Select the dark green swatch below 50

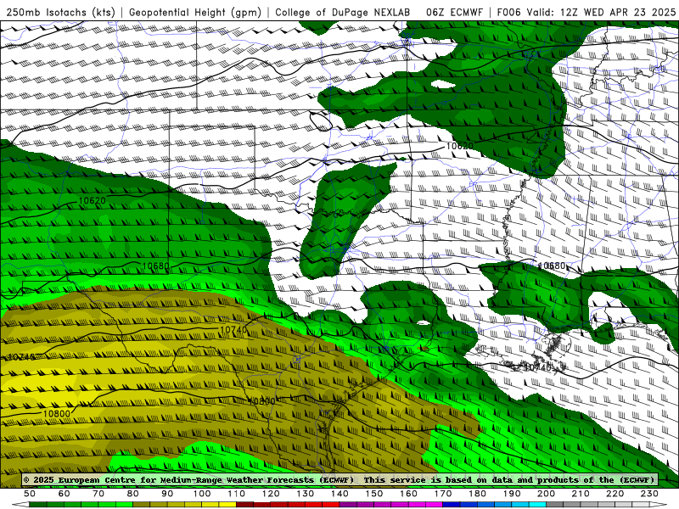(38, 505)
